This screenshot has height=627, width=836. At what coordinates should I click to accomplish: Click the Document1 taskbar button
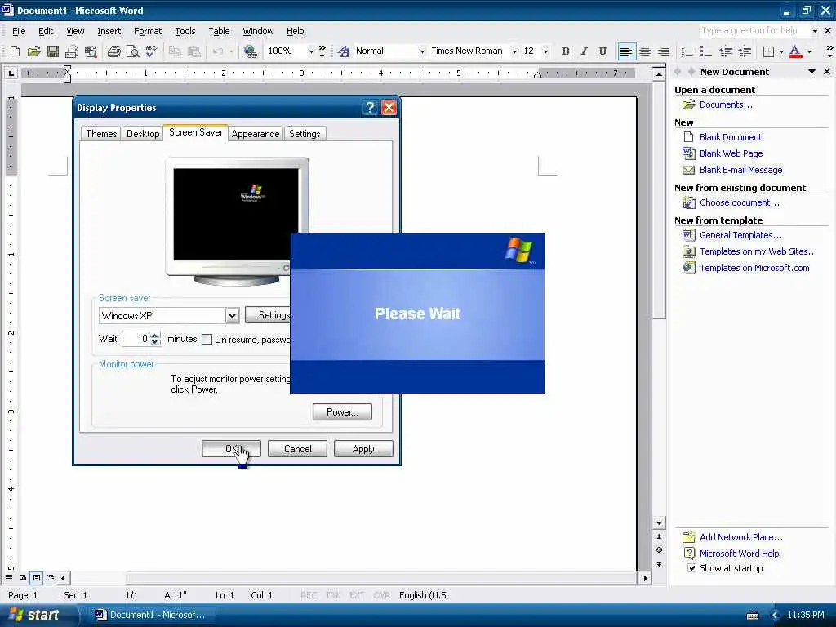(151, 615)
